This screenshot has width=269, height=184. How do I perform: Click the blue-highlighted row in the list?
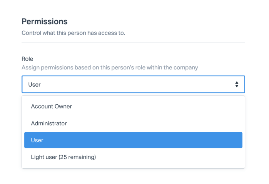[x=133, y=140]
